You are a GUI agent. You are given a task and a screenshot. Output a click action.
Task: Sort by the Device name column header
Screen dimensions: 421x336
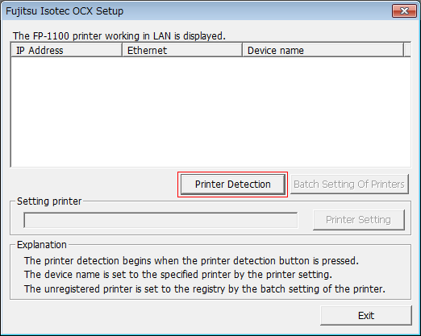[x=323, y=50]
